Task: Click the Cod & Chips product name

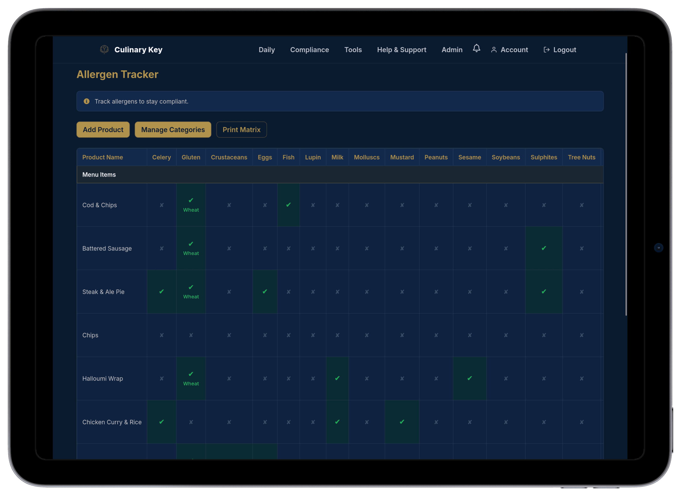Action: click(x=99, y=205)
